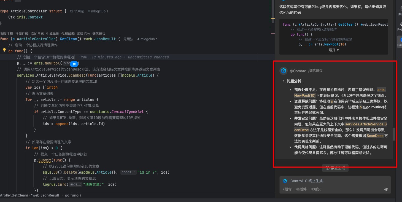Select the 'GetClean() *web.JsonResult' breadcrumb
This screenshot has width=402, height=202.
[29, 195]
